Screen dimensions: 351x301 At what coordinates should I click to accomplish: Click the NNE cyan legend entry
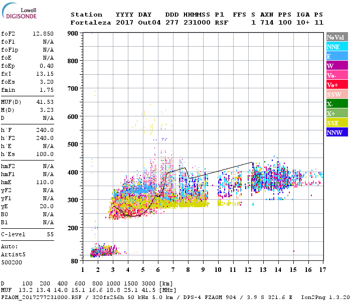[336, 47]
